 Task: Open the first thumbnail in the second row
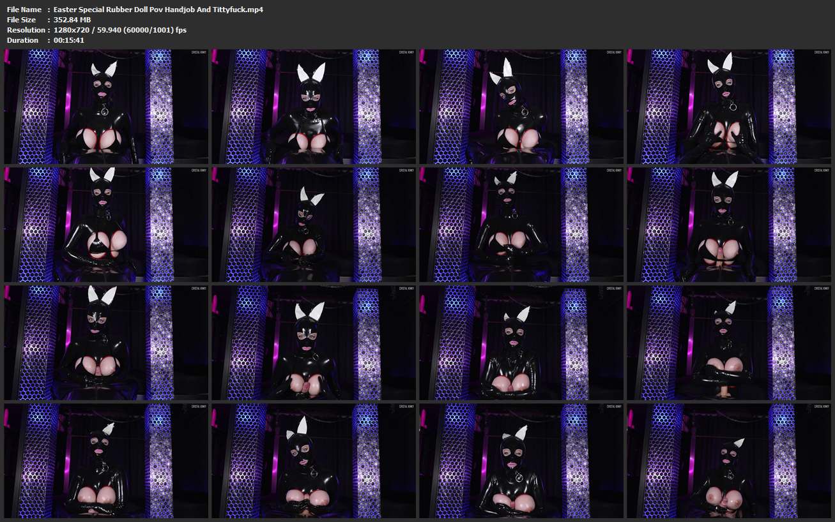point(106,225)
